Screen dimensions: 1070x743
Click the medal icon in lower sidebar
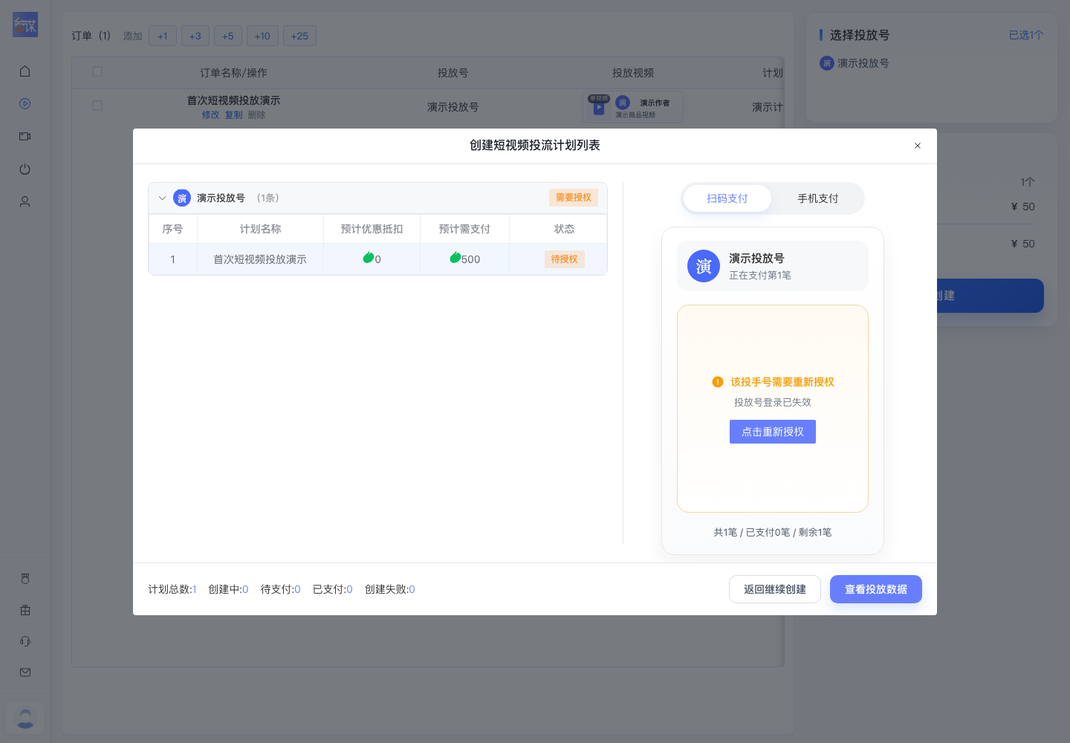[x=25, y=579]
